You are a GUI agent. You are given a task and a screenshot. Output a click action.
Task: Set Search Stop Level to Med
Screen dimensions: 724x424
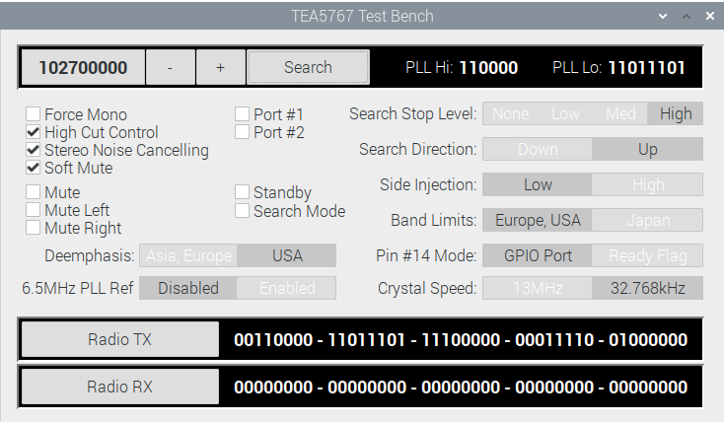pyautogui.click(x=620, y=113)
